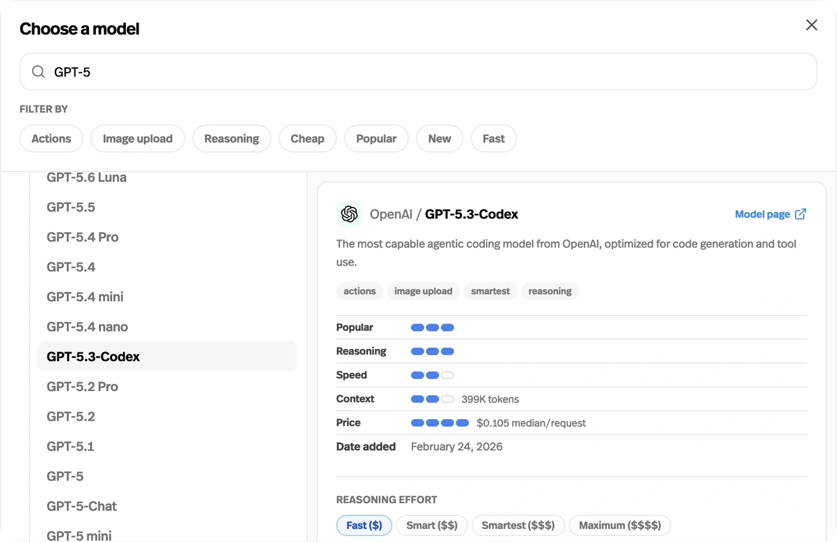Image resolution: width=837 pixels, height=542 pixels.
Task: Select GPT-5.6 Luna in model list
Action: click(x=167, y=178)
